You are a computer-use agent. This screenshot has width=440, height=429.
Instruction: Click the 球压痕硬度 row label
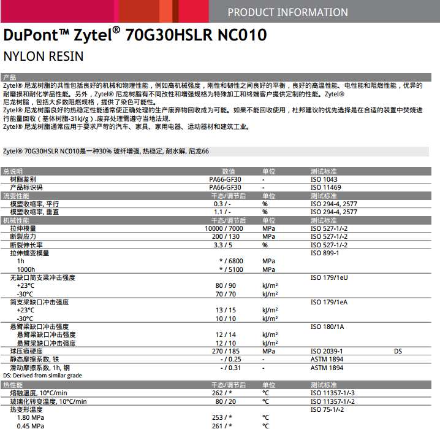click(26, 351)
